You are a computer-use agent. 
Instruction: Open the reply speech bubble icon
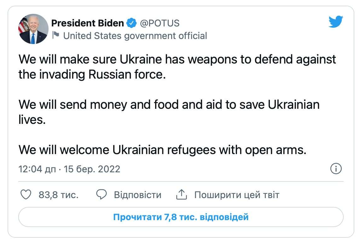point(102,195)
